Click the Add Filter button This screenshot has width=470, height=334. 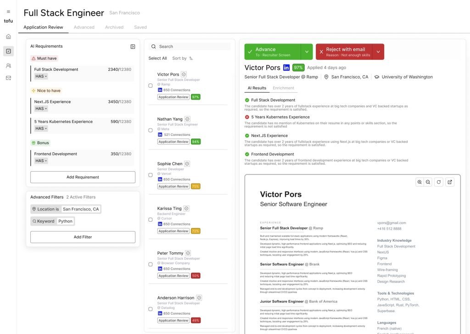[83, 237]
